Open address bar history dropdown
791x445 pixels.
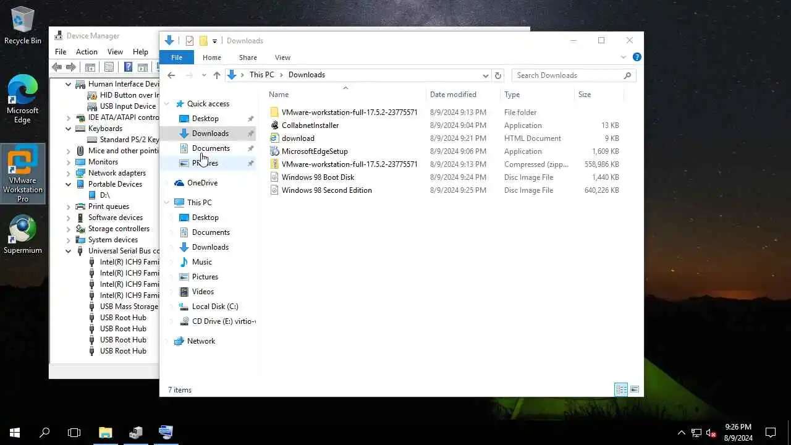click(x=486, y=75)
